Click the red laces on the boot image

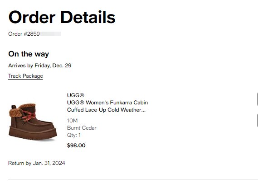(29, 116)
